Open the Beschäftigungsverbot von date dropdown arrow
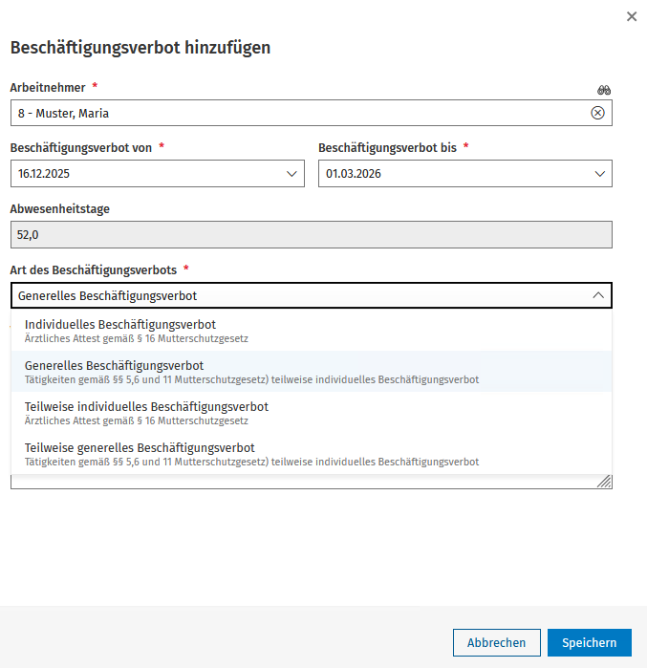Image resolution: width=647 pixels, height=668 pixels. click(291, 174)
